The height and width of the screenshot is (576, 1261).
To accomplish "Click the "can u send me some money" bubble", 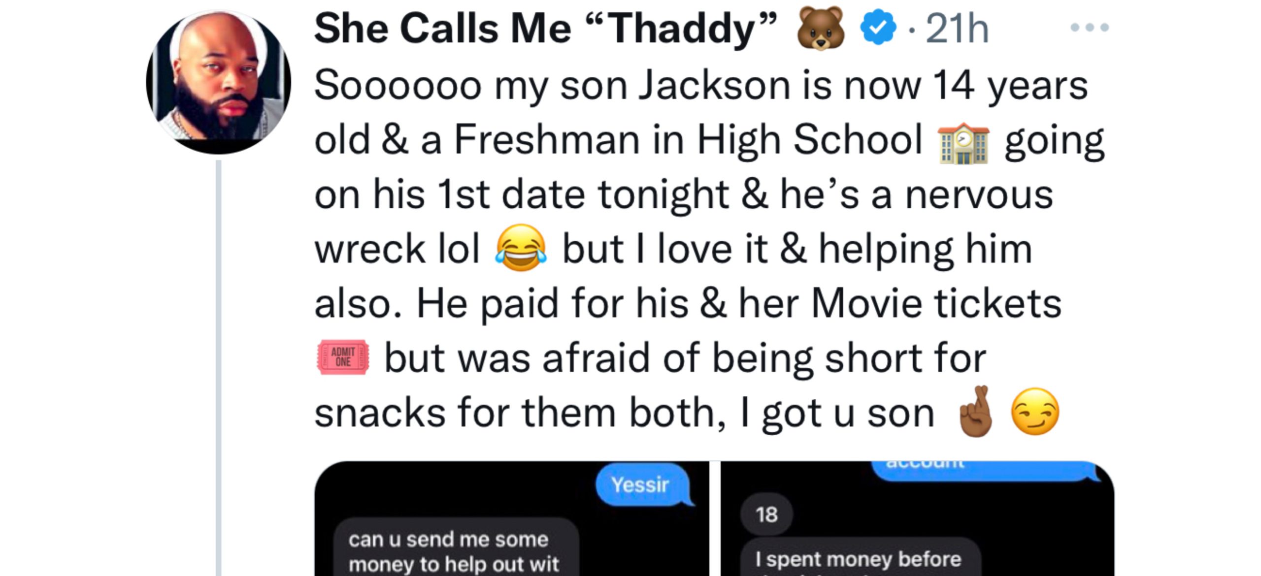I will 456,547.
